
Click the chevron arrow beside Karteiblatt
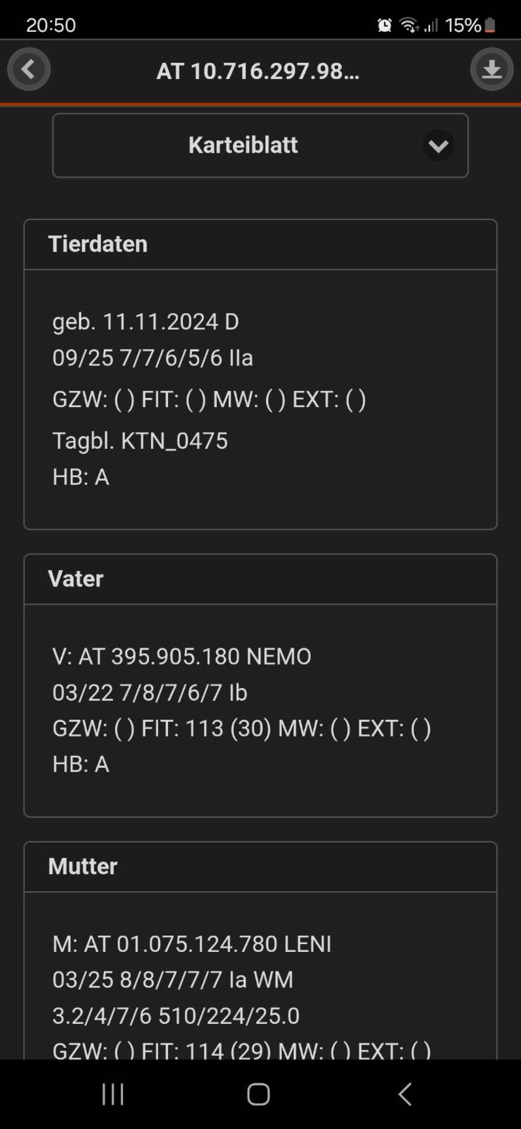(438, 145)
